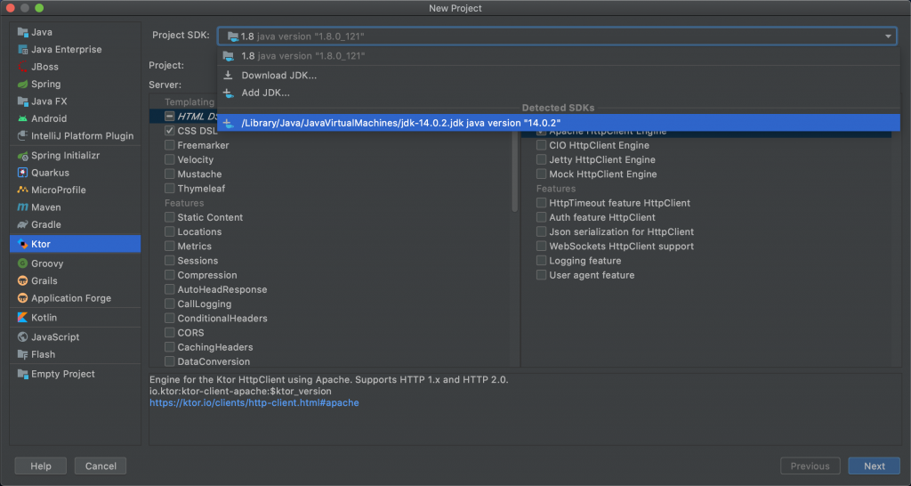Image resolution: width=911 pixels, height=486 pixels.
Task: Enable the Compression feature
Action: tap(170, 275)
